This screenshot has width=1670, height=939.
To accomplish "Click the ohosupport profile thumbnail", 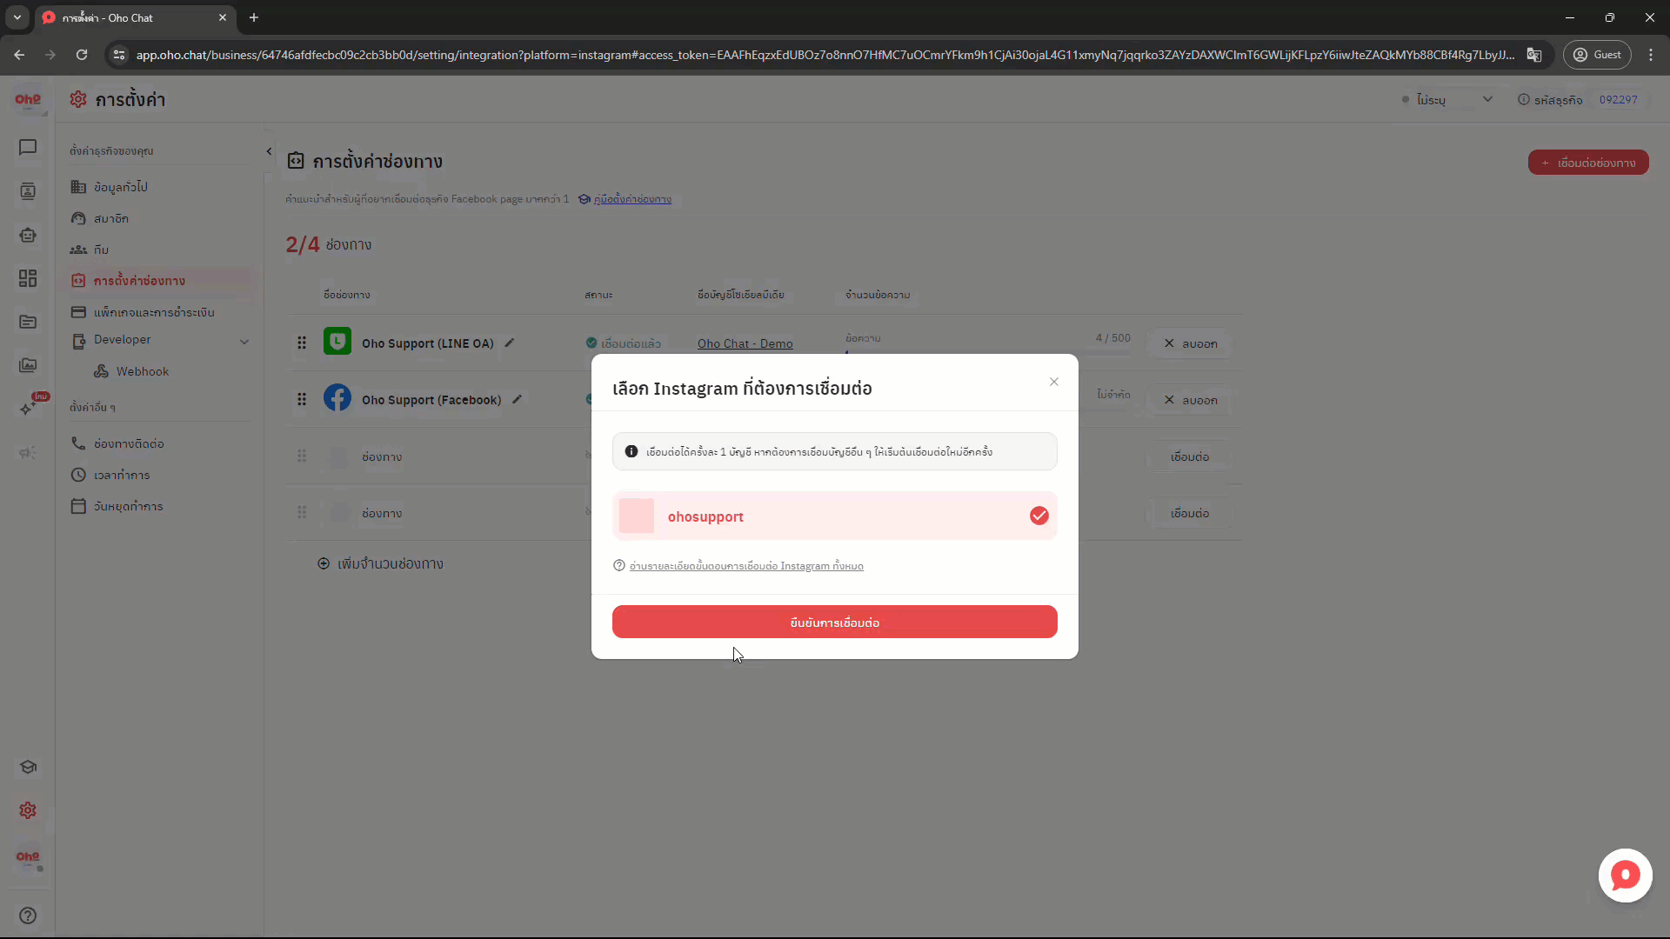I will [637, 516].
